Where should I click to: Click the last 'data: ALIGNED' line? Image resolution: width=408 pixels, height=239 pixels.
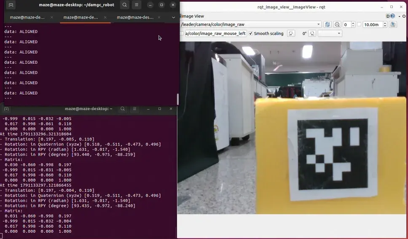[x=21, y=93]
